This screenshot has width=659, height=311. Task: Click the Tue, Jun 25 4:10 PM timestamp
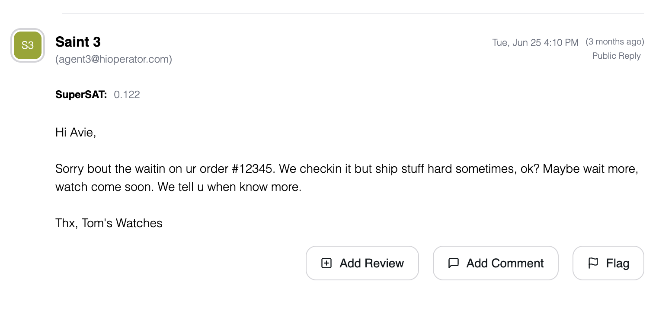point(535,42)
